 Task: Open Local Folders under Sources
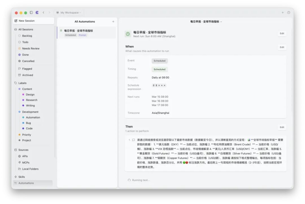coord(30,169)
